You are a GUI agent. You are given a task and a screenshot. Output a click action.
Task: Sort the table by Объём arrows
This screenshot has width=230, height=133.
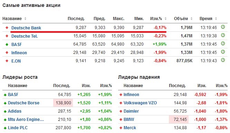click(191, 19)
